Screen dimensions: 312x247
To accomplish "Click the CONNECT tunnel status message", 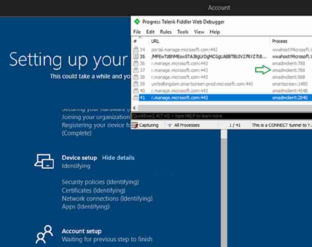I will (281, 125).
